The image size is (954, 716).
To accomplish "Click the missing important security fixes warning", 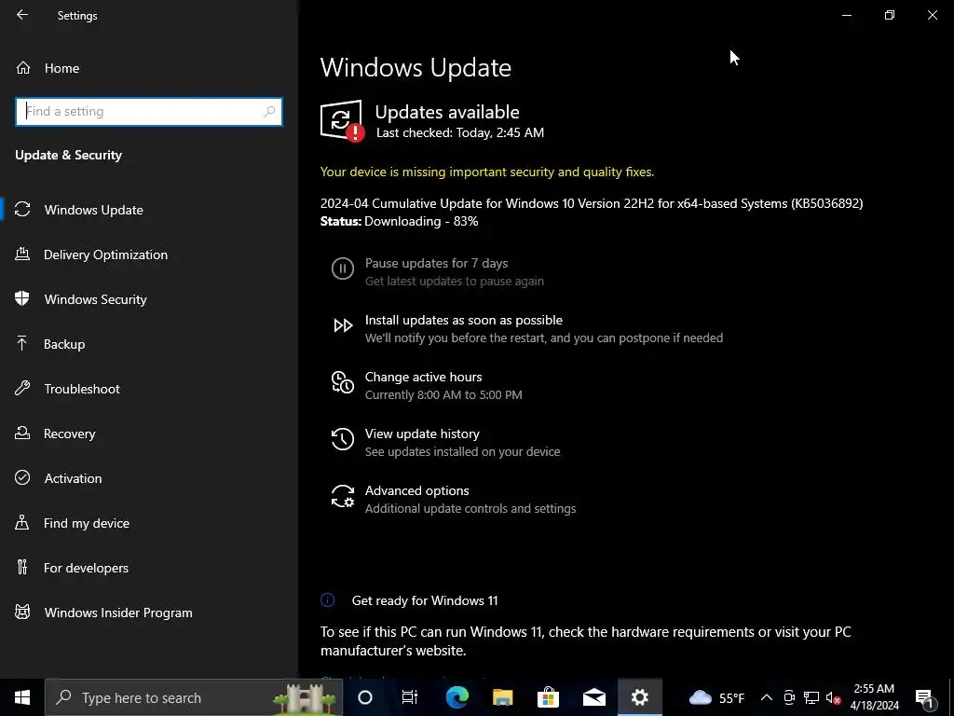I will (487, 172).
